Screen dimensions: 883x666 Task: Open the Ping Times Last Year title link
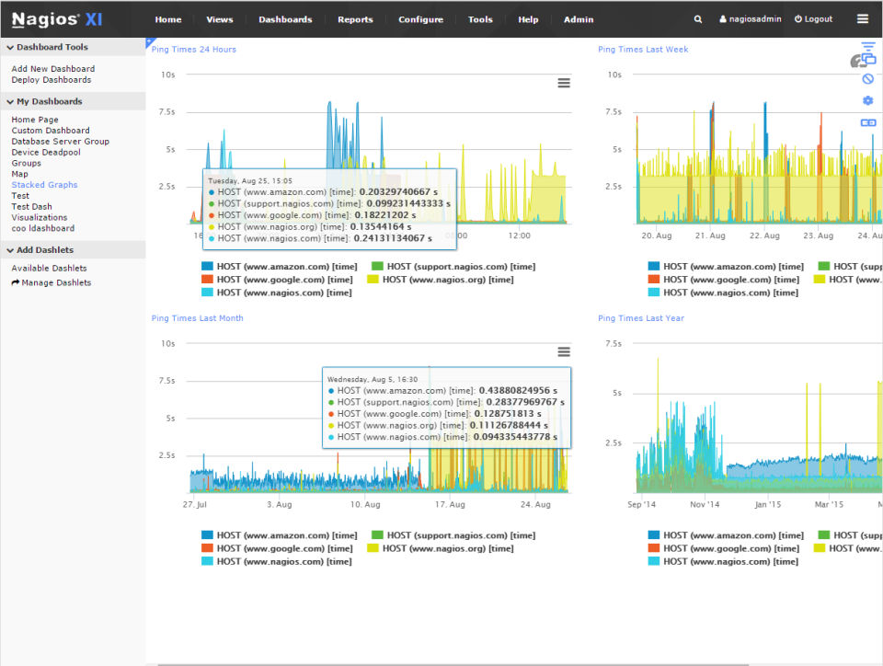pos(641,318)
